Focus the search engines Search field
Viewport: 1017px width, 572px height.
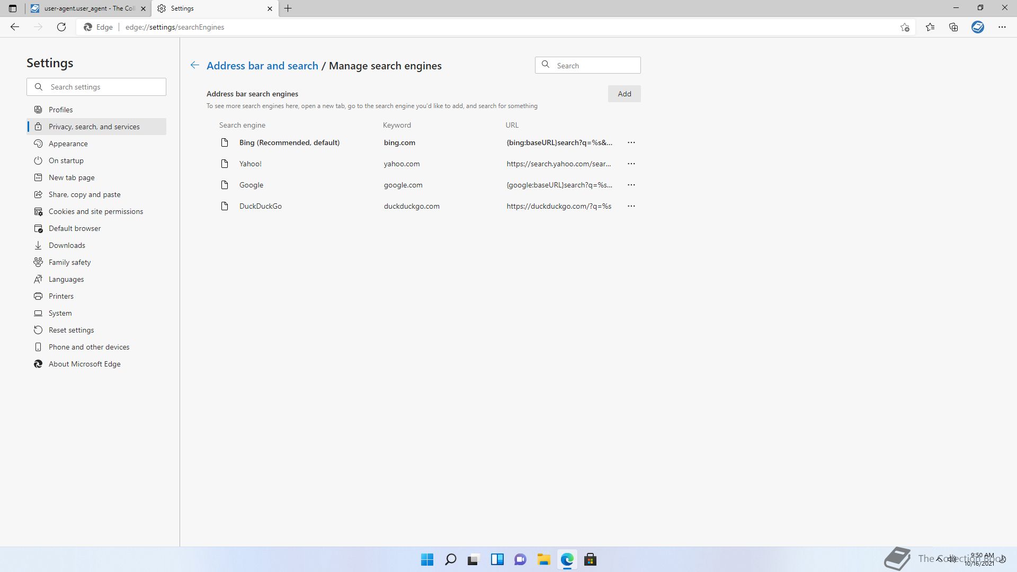pyautogui.click(x=588, y=65)
